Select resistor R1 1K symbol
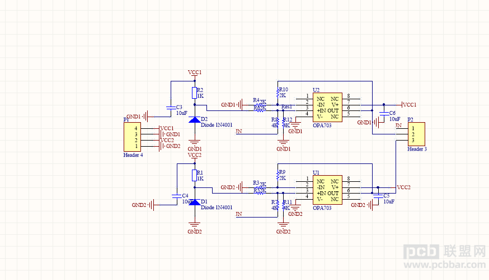The width and height of the screenshot is (489, 280). tap(195, 175)
